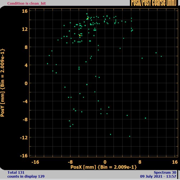
Task: Click the Y-axis tick label '-12'
Action: coord(23,137)
